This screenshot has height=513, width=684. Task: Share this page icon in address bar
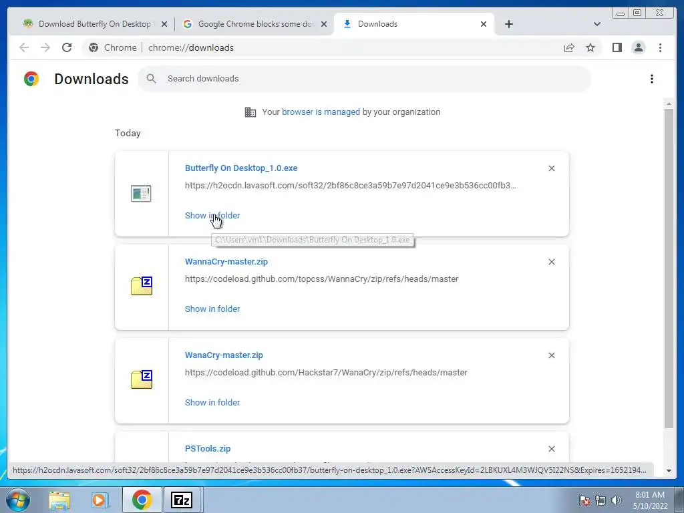[x=569, y=47]
